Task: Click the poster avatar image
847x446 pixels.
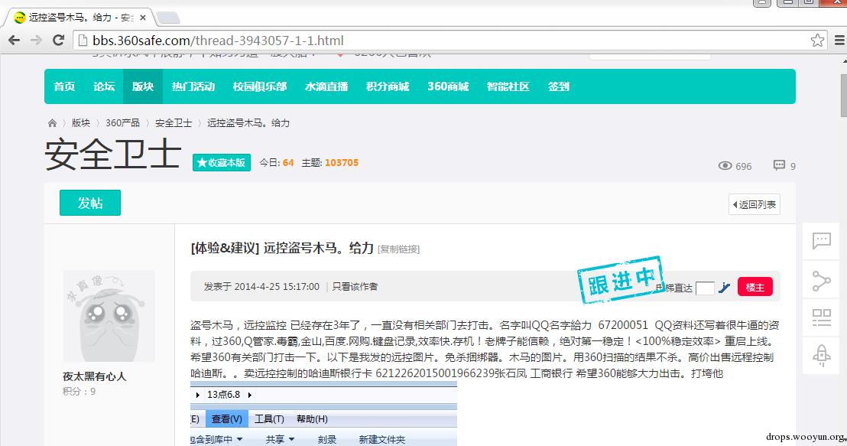Action: pos(109,316)
